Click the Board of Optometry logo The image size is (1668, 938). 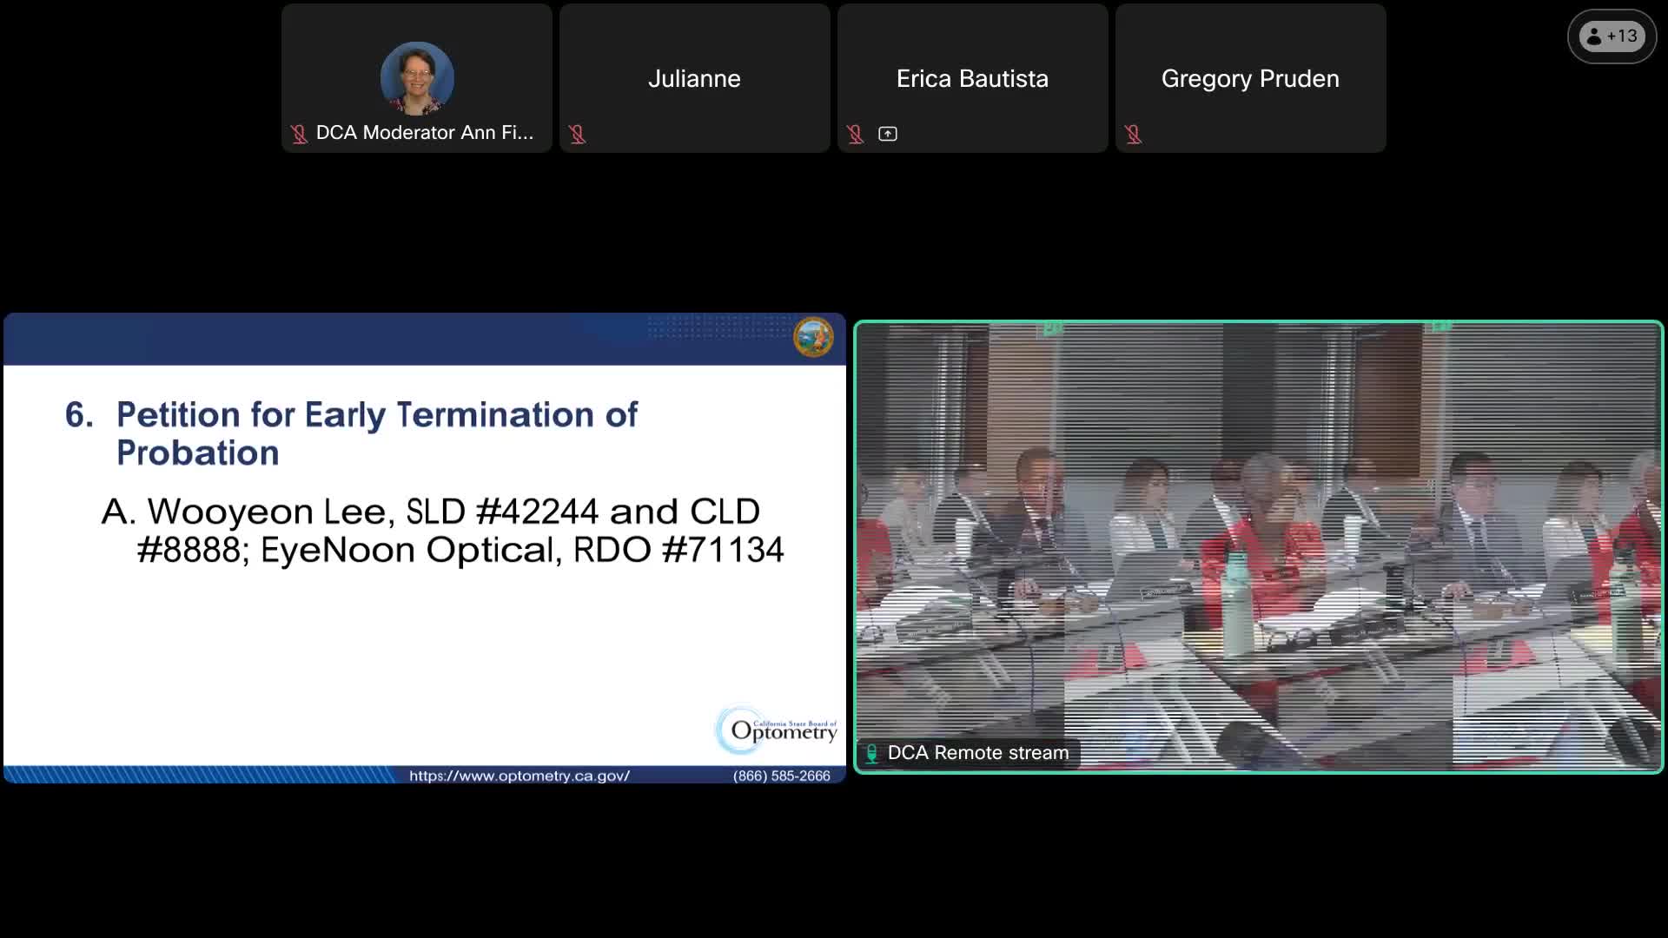point(776,729)
